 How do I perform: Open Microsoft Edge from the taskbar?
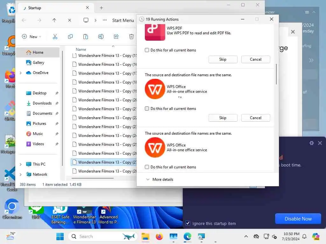pos(187,236)
